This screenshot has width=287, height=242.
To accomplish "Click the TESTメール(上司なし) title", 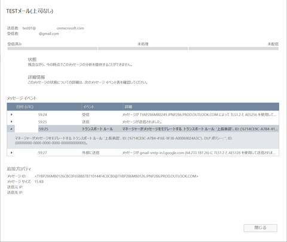I will pyautogui.click(x=30, y=11).
